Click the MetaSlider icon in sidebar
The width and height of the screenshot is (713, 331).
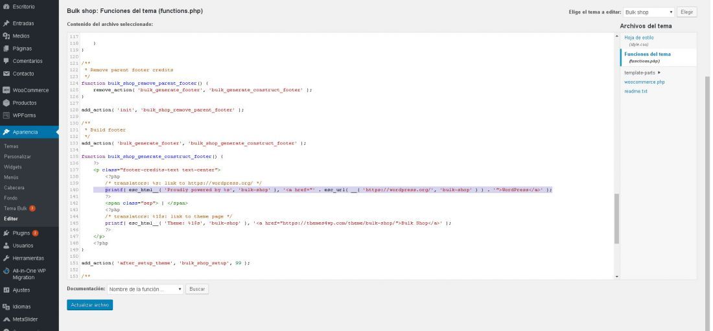tap(6, 319)
